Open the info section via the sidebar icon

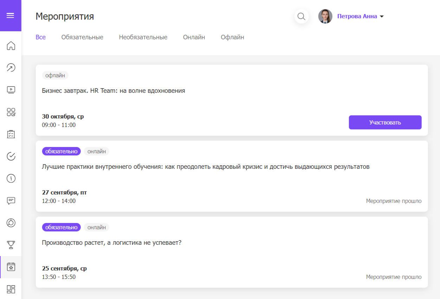(x=11, y=178)
